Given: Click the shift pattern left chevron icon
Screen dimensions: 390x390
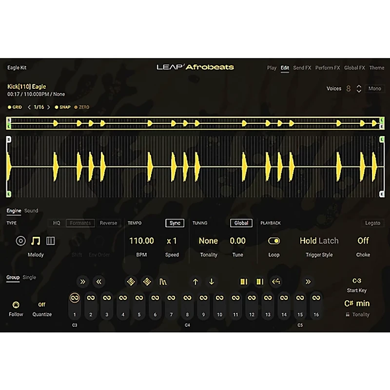Looking at the screenshot, I should (97, 281).
